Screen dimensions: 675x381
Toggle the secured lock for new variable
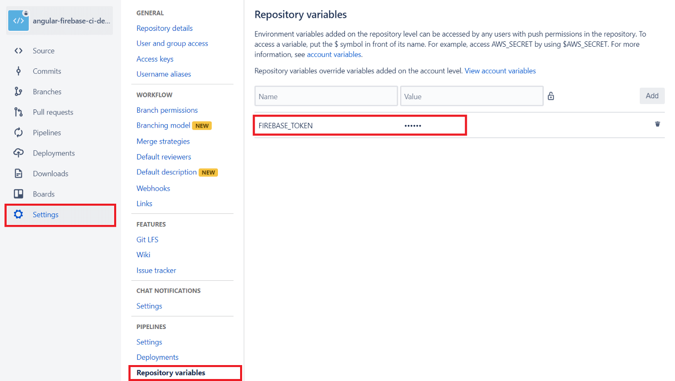(x=551, y=96)
